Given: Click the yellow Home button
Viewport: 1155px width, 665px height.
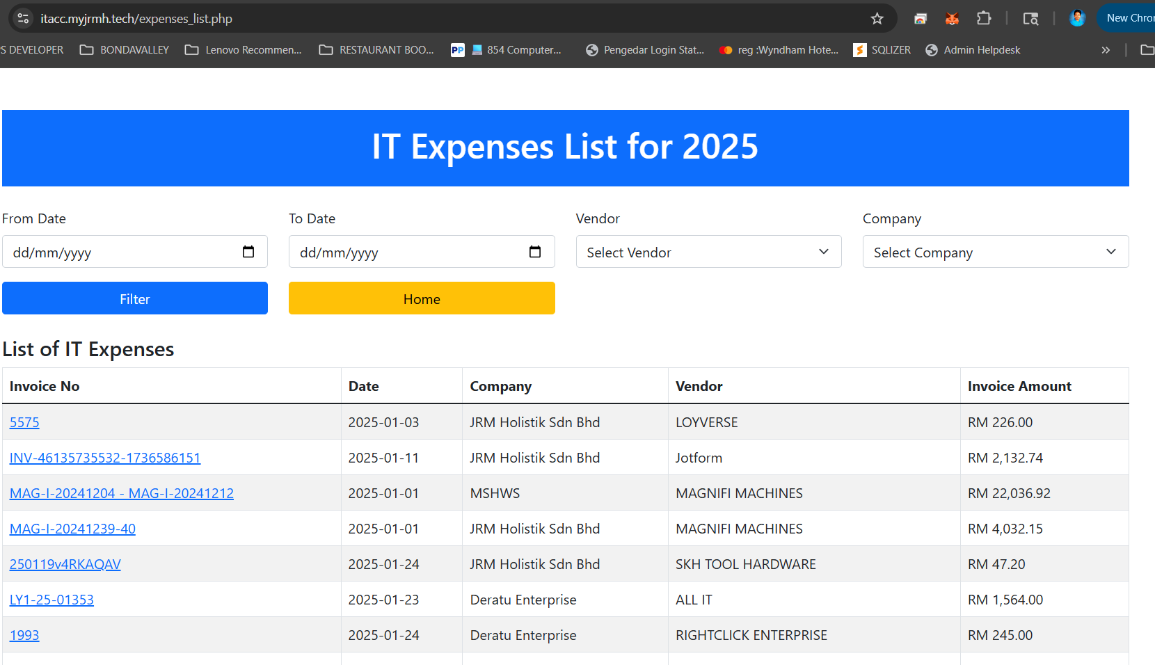Looking at the screenshot, I should click(422, 298).
